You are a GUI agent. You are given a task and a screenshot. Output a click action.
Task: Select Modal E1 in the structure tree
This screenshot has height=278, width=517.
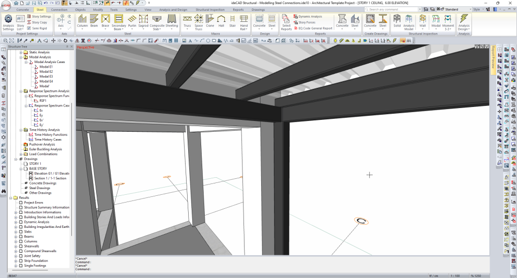click(x=46, y=67)
